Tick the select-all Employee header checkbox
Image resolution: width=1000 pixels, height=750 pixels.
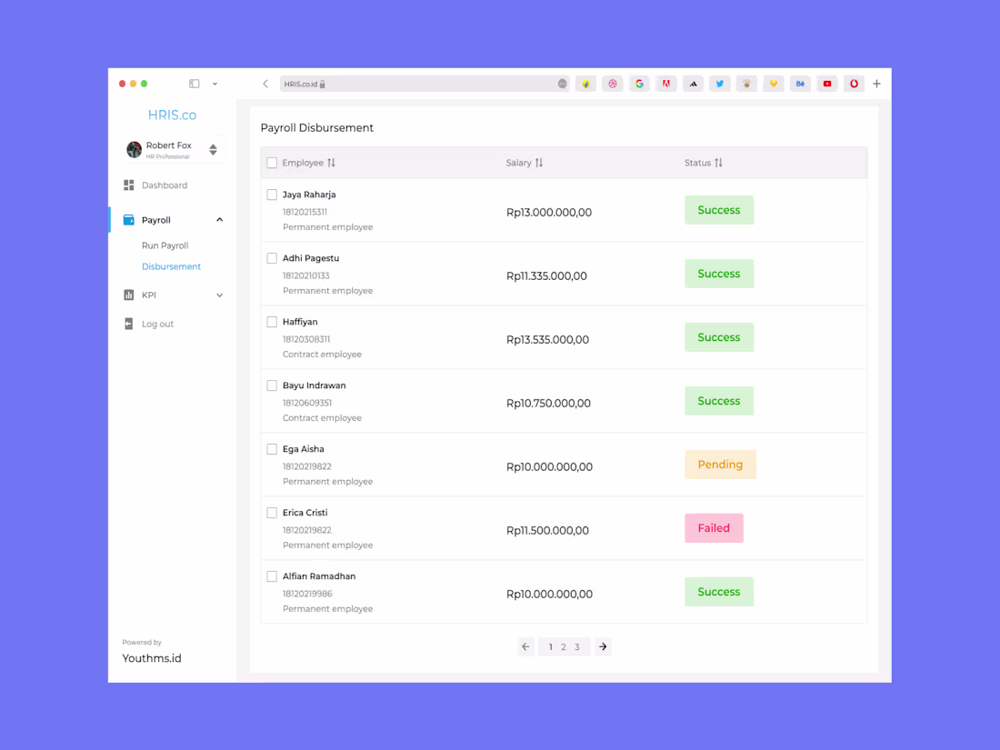pos(272,163)
